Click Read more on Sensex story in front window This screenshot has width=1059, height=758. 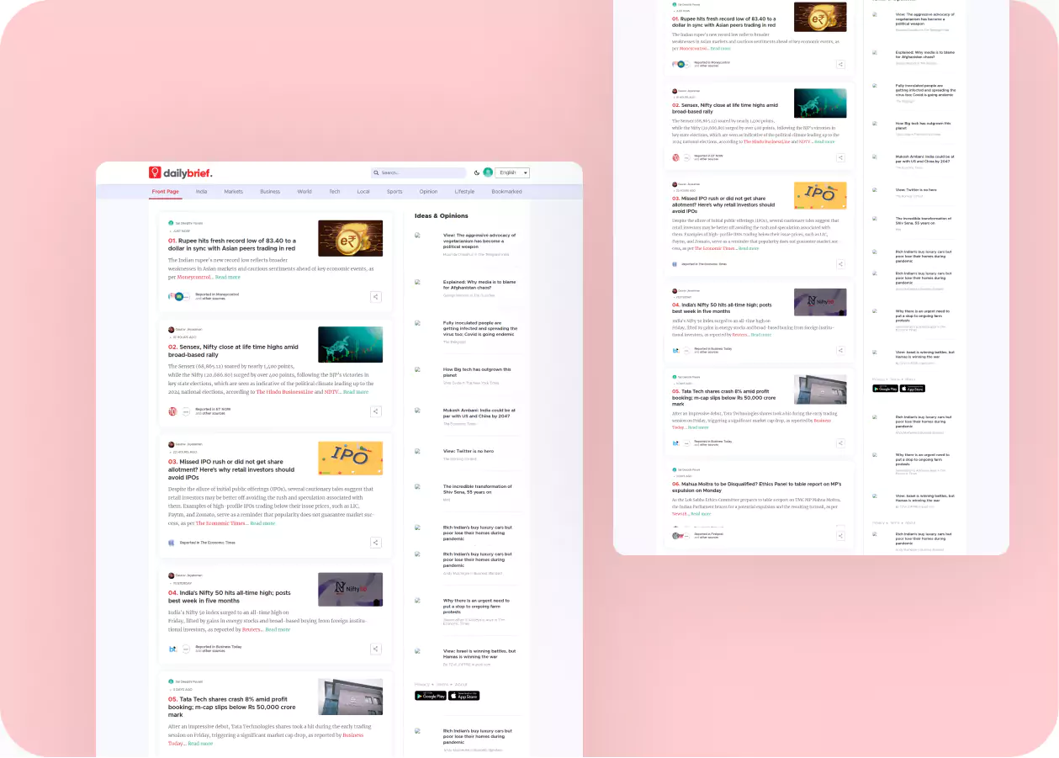coord(356,392)
